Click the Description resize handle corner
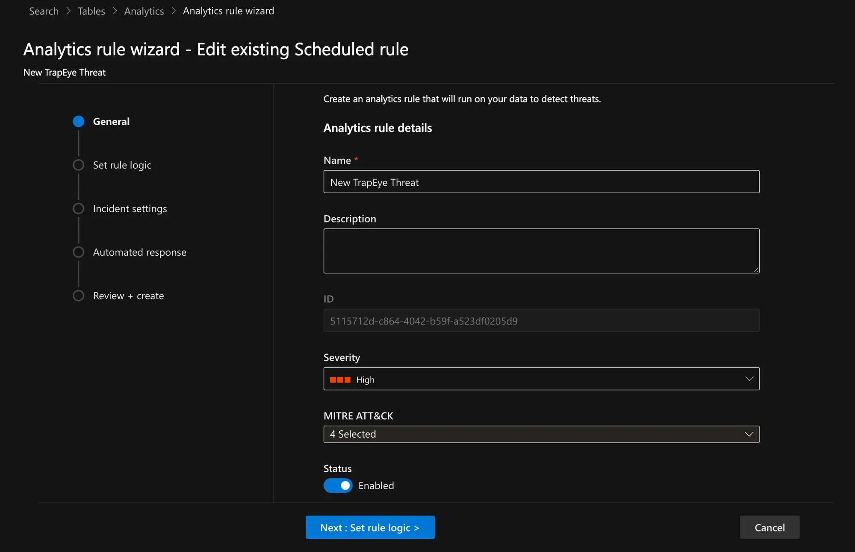Viewport: 855px width, 552px height. click(x=756, y=270)
